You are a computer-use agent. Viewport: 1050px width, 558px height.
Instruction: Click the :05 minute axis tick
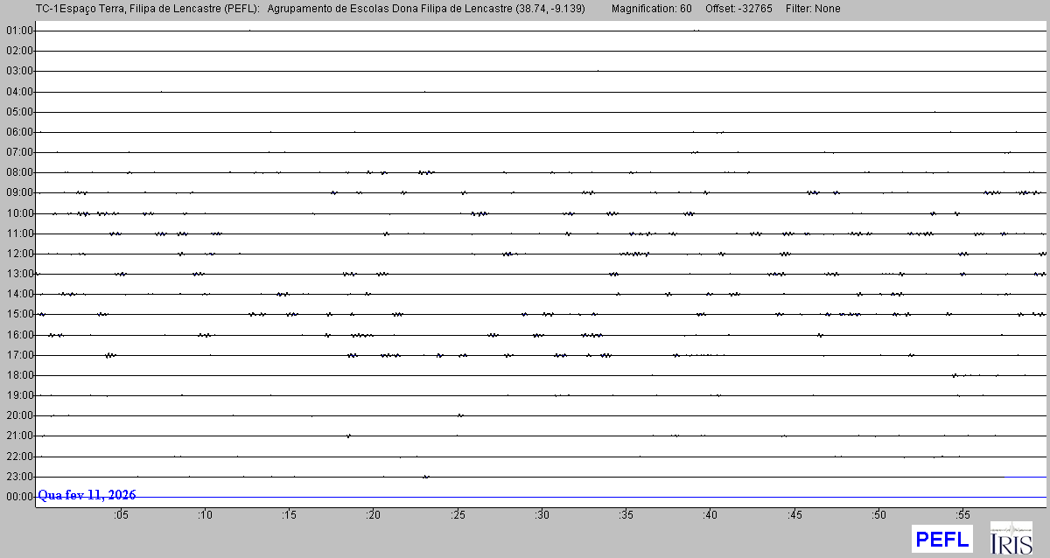121,516
